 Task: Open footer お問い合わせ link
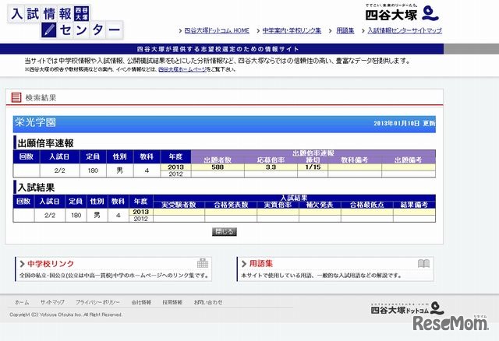coord(208,302)
